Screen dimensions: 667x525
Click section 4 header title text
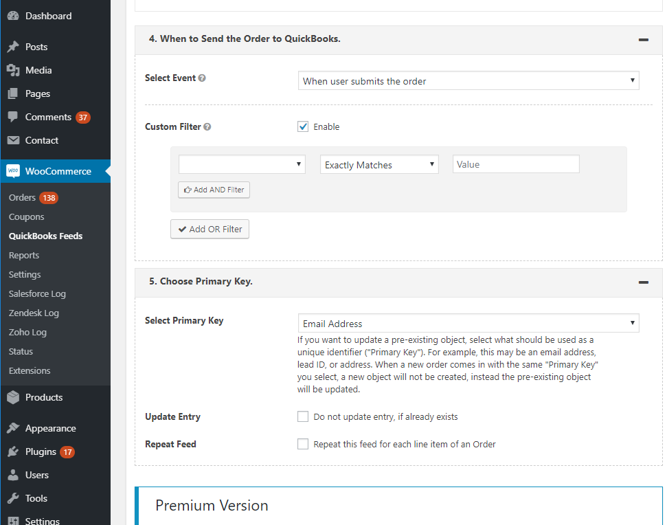pyautogui.click(x=245, y=38)
